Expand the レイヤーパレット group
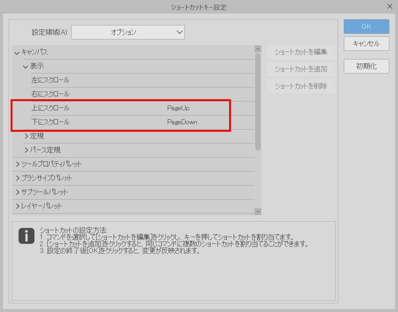This screenshot has width=398, height=312. point(17,206)
